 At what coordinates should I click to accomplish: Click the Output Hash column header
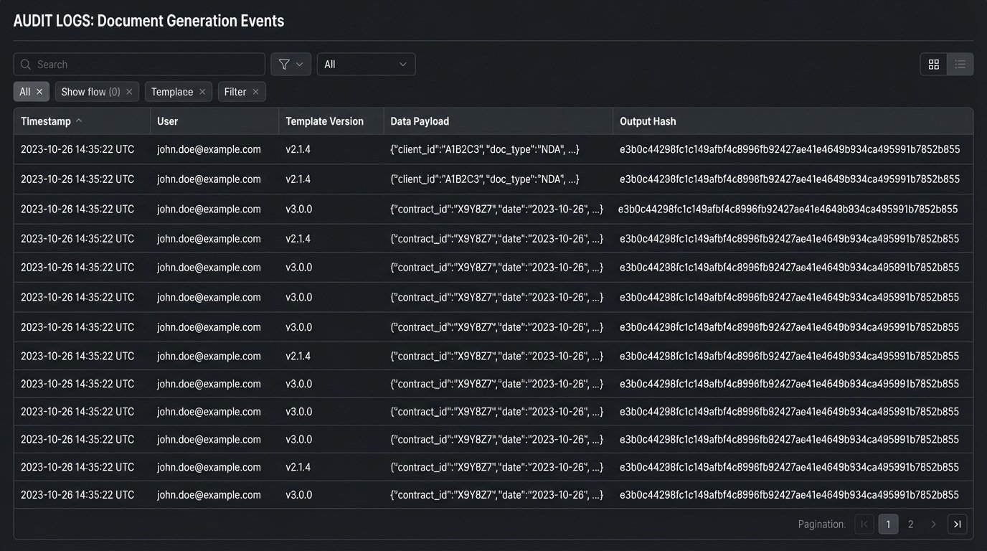point(648,121)
